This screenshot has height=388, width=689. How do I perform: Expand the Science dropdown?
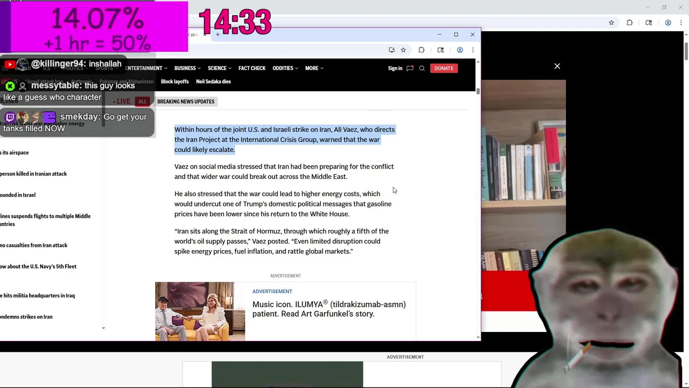220,68
